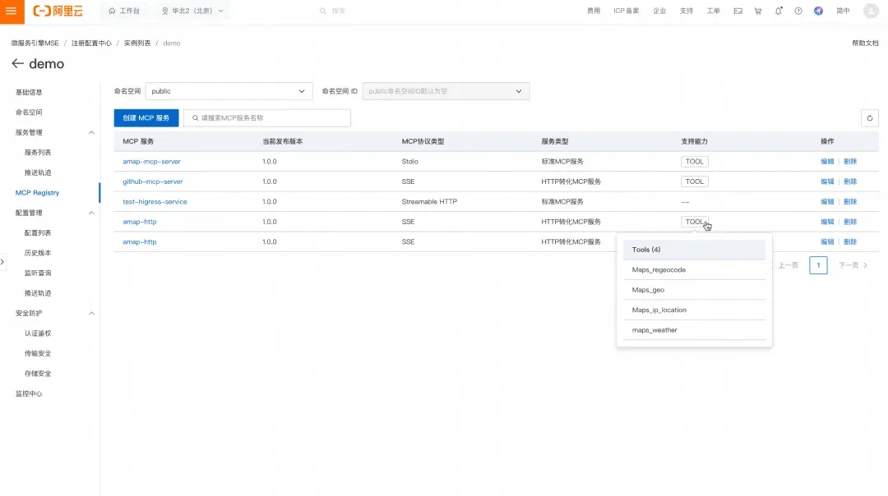Open the notifications bell

coord(778,11)
